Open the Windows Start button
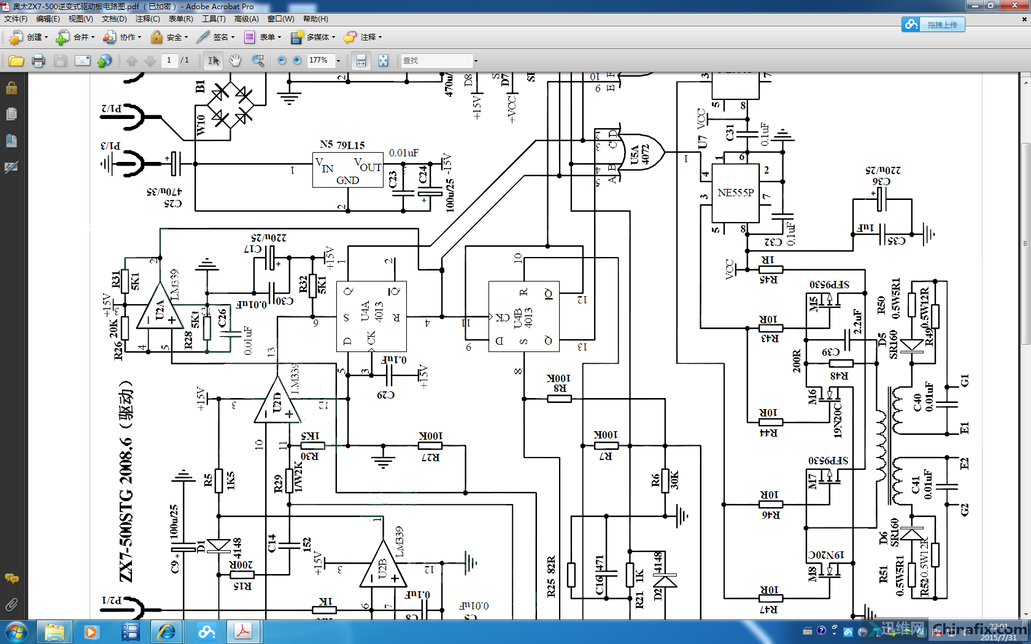 pyautogui.click(x=16, y=632)
